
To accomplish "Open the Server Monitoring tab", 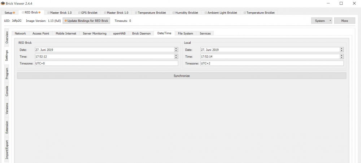I will point(95,34).
